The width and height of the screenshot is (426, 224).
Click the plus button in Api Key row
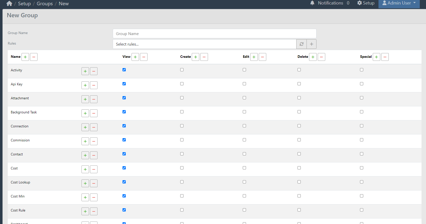pyautogui.click(x=85, y=85)
